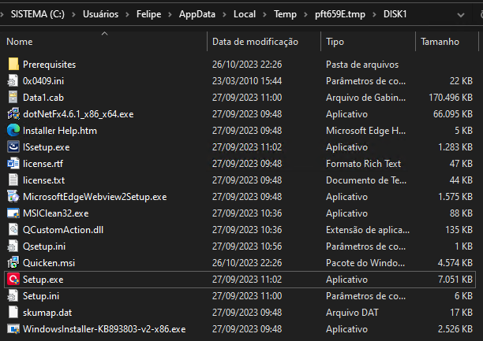Screen dimensions: 483x341
Task: Click the WindowsInstaller-KB893803-v2-x86.exe icon
Action: [13, 329]
